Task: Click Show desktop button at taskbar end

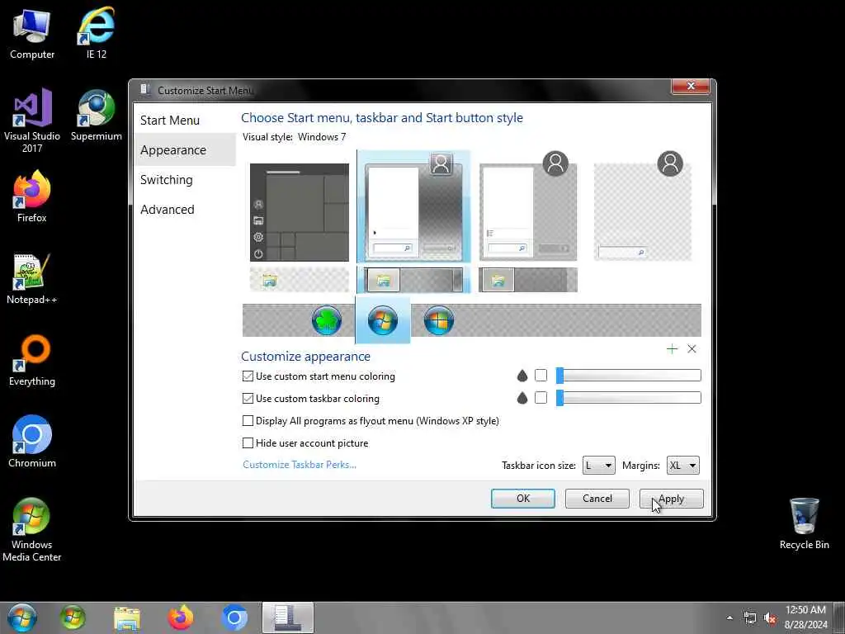Action: (840, 617)
